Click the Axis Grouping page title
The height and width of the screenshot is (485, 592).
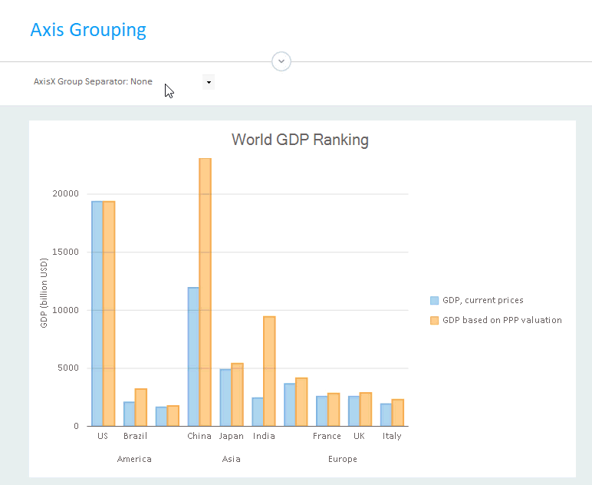click(88, 30)
